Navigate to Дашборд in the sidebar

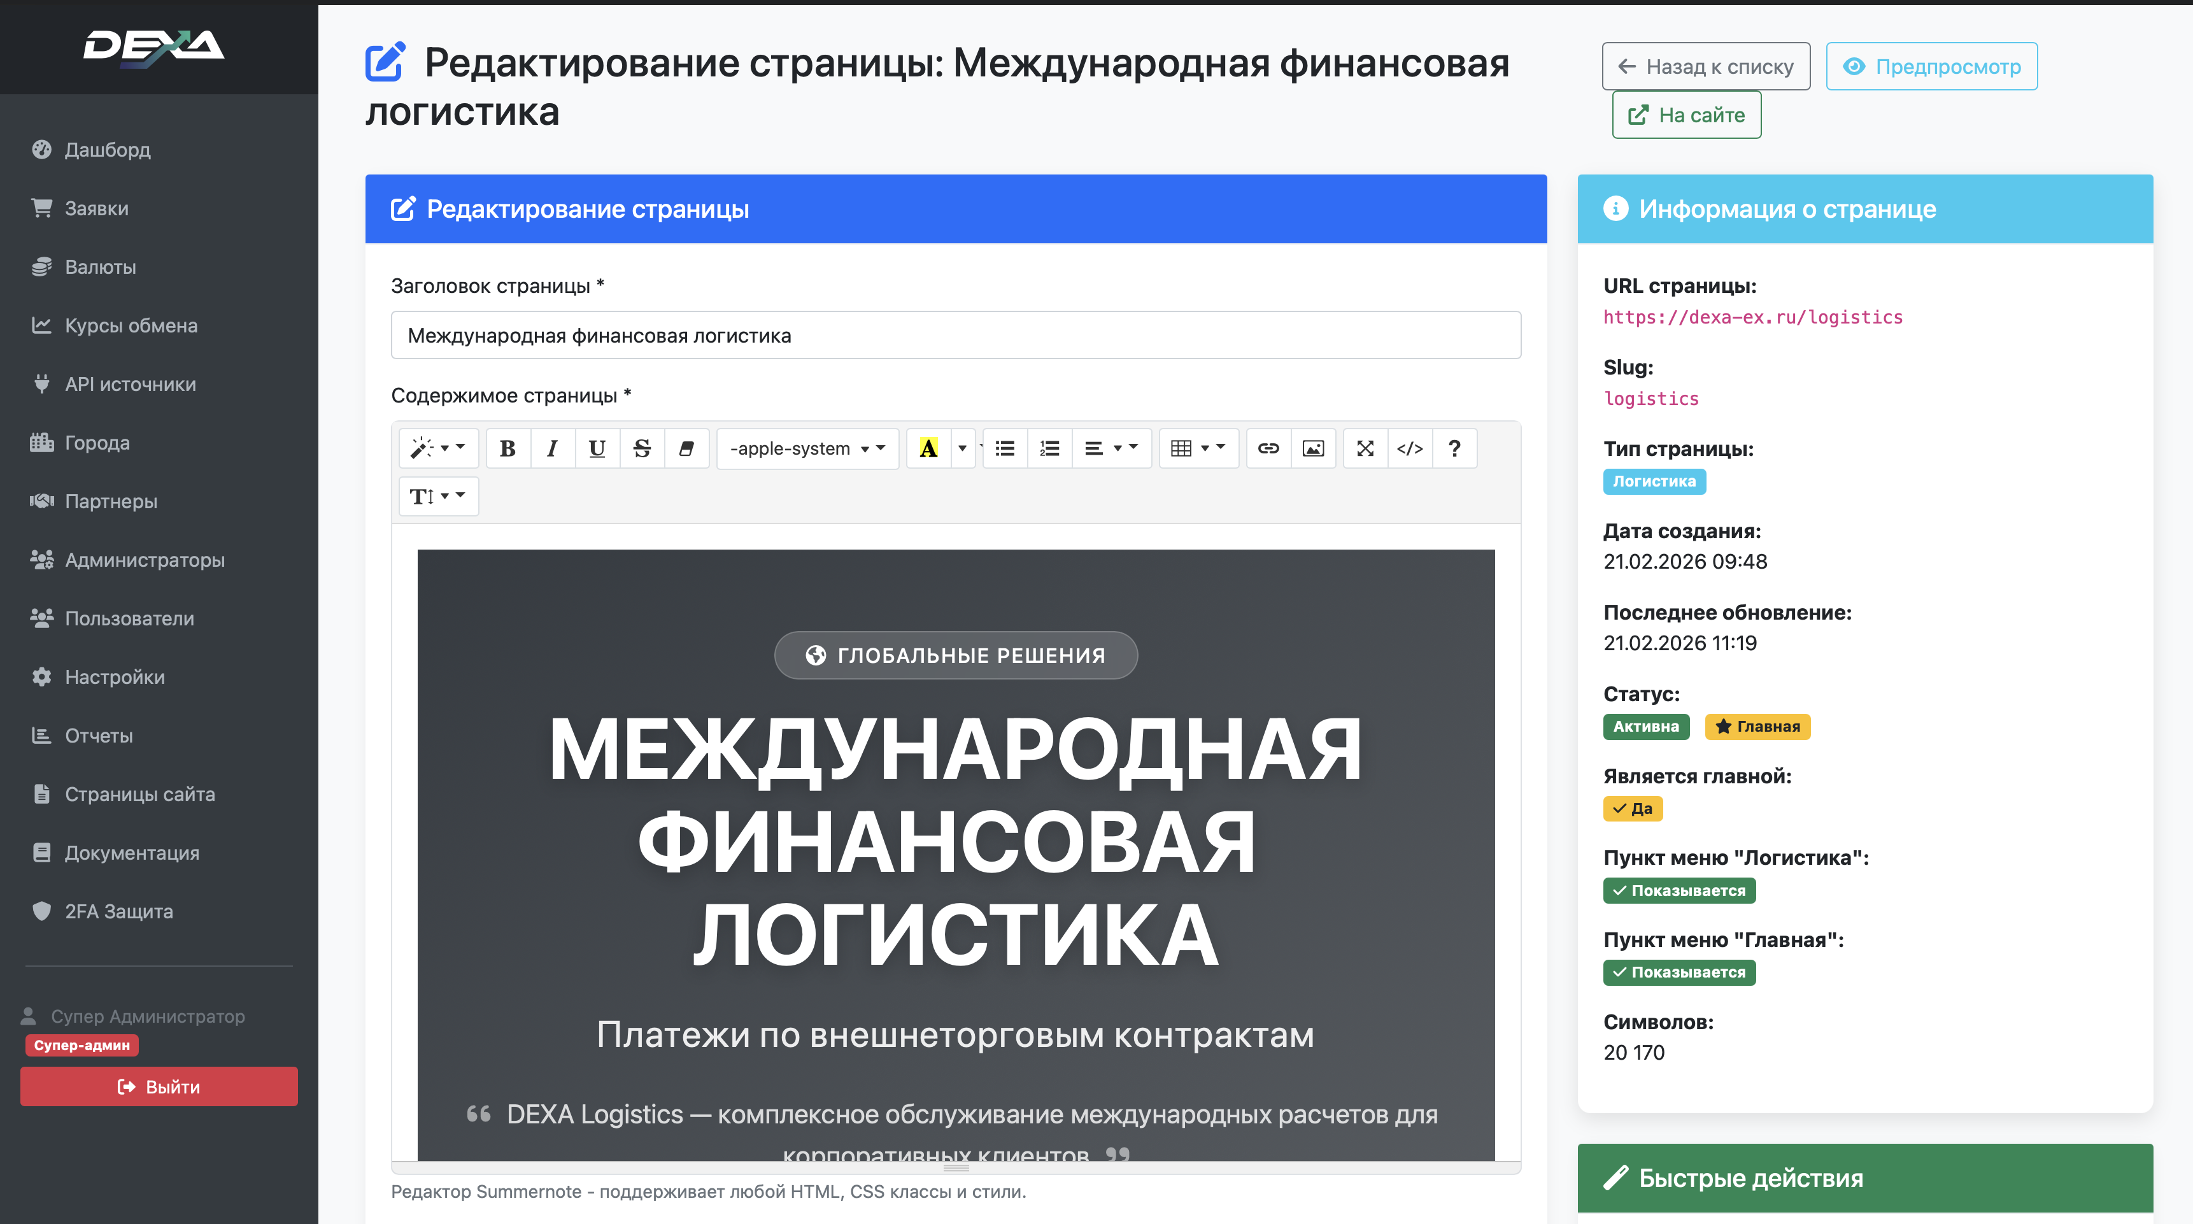tap(107, 150)
